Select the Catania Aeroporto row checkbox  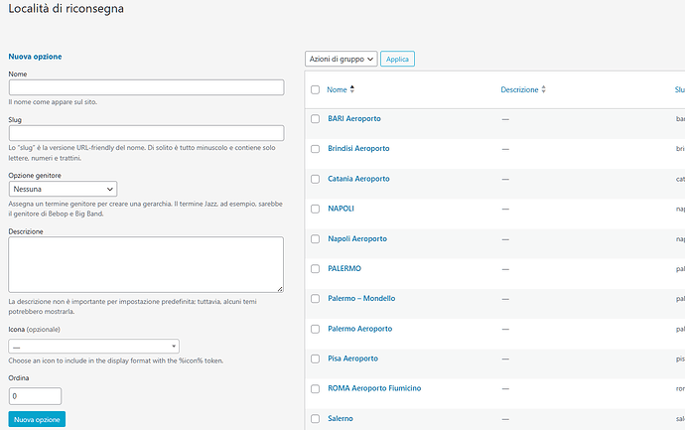tap(315, 179)
